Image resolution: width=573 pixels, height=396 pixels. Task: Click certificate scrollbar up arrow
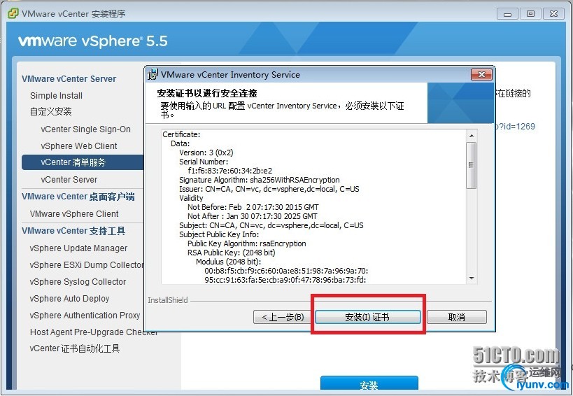472,136
